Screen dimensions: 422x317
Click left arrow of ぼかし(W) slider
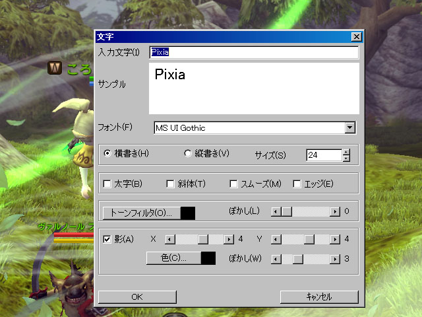click(x=276, y=259)
